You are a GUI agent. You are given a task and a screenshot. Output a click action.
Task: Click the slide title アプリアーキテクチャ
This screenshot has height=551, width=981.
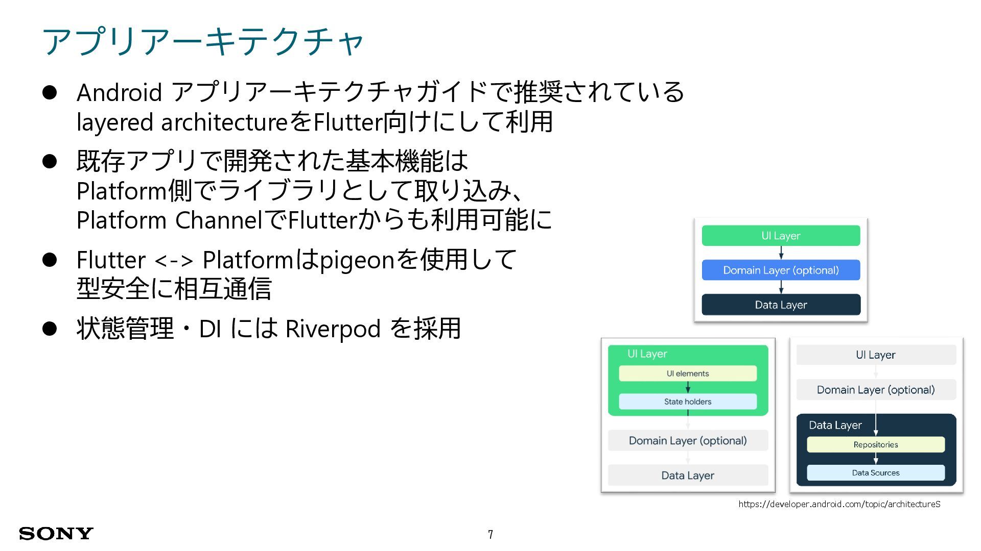pyautogui.click(x=203, y=42)
